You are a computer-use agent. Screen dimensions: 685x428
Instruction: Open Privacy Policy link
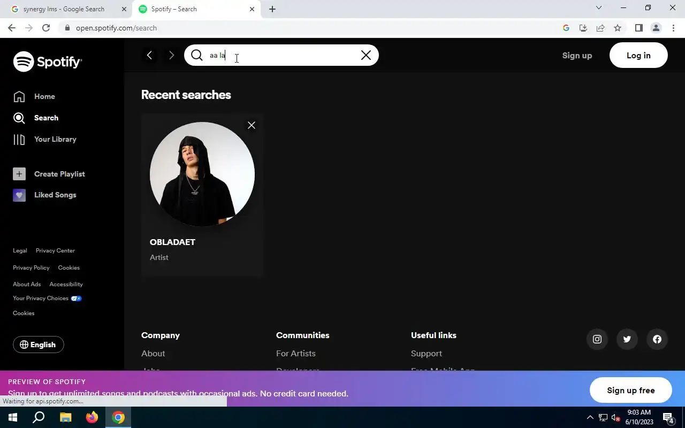(x=31, y=267)
